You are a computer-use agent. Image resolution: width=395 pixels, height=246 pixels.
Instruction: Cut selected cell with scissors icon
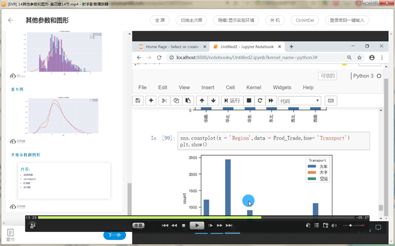[164, 100]
